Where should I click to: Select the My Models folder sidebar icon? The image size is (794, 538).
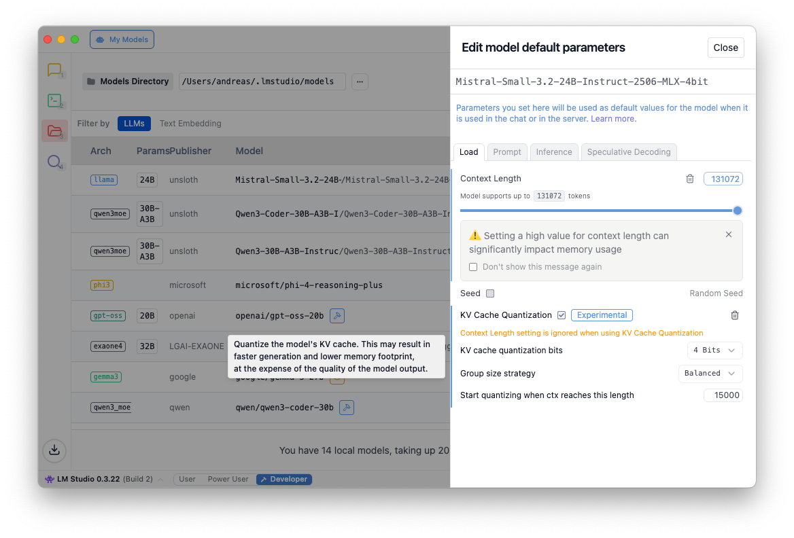(x=54, y=131)
